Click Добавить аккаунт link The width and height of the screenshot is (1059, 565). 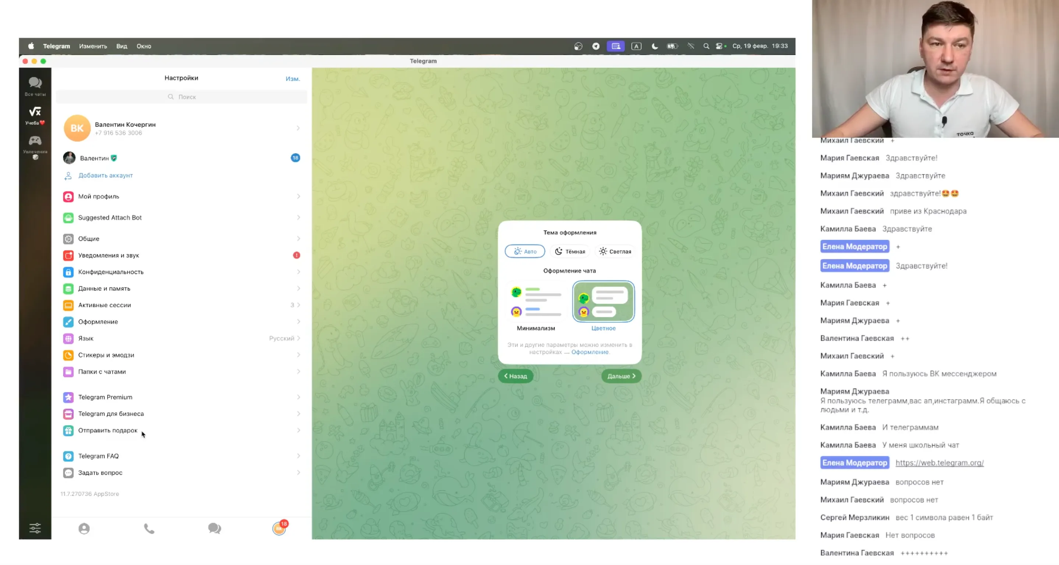pyautogui.click(x=105, y=175)
